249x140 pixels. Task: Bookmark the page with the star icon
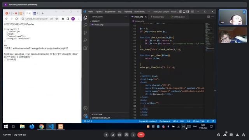coord(57,19)
